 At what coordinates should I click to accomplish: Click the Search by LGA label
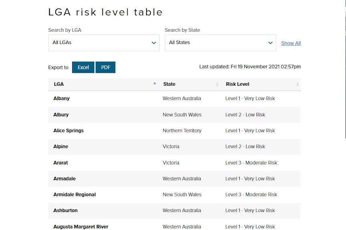[65, 30]
